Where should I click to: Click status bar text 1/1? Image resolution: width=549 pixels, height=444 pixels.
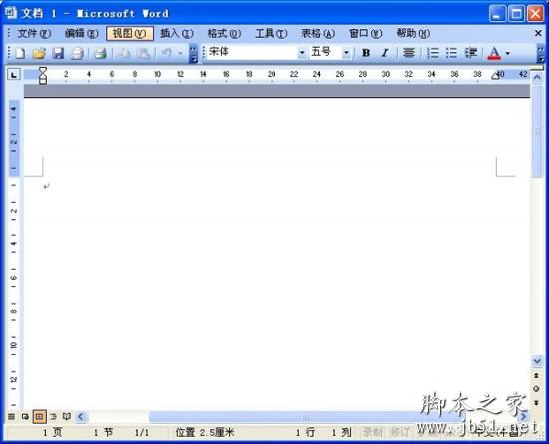[x=142, y=433]
